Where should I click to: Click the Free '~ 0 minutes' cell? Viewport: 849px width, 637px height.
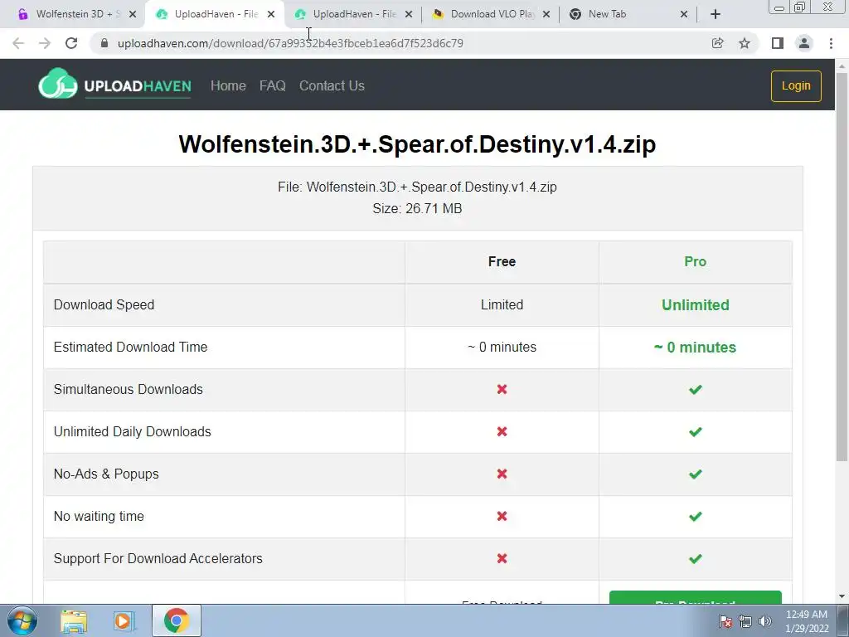point(502,348)
